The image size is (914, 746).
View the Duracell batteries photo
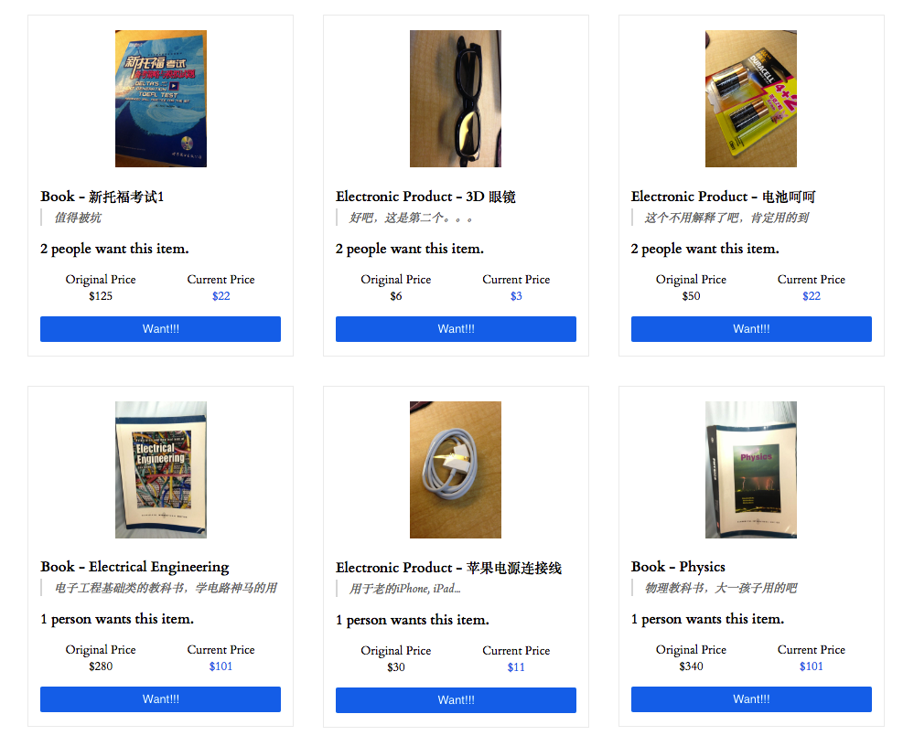coord(751,99)
